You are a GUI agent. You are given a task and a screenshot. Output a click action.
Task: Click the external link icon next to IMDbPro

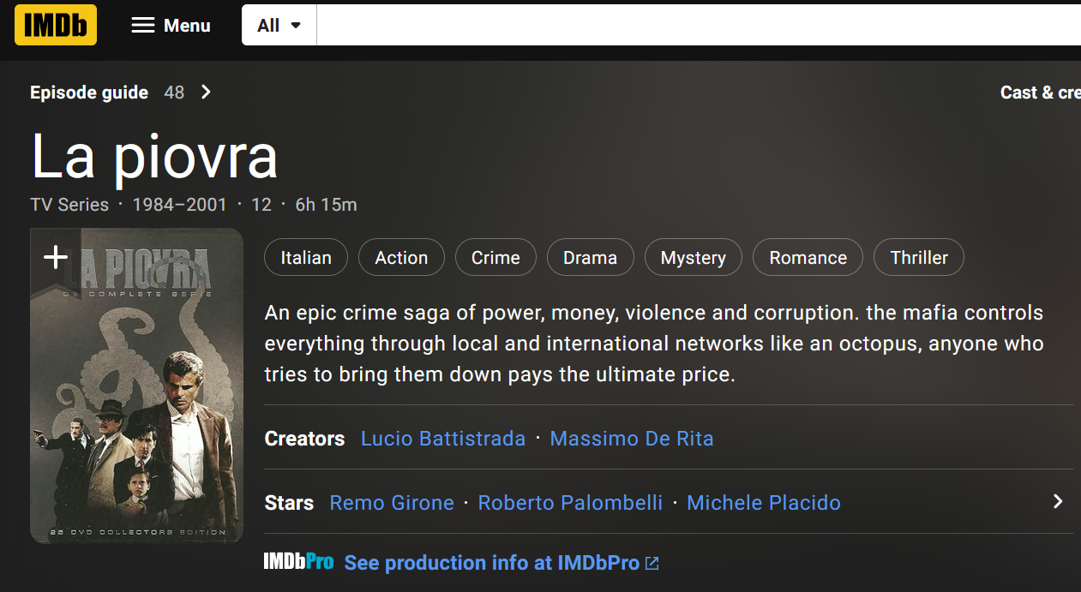pos(652,564)
